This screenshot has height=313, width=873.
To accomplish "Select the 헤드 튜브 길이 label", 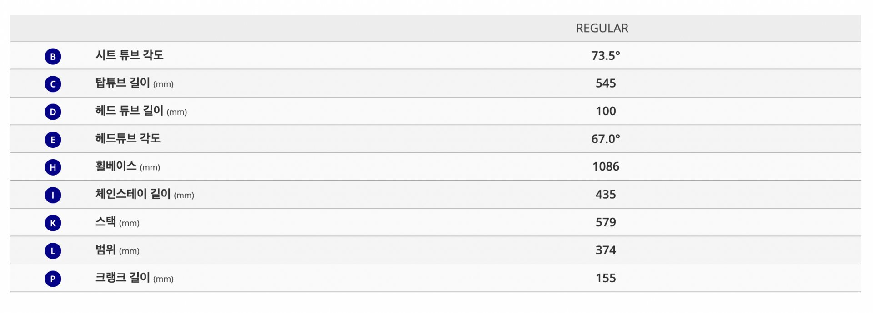I will click(x=141, y=110).
